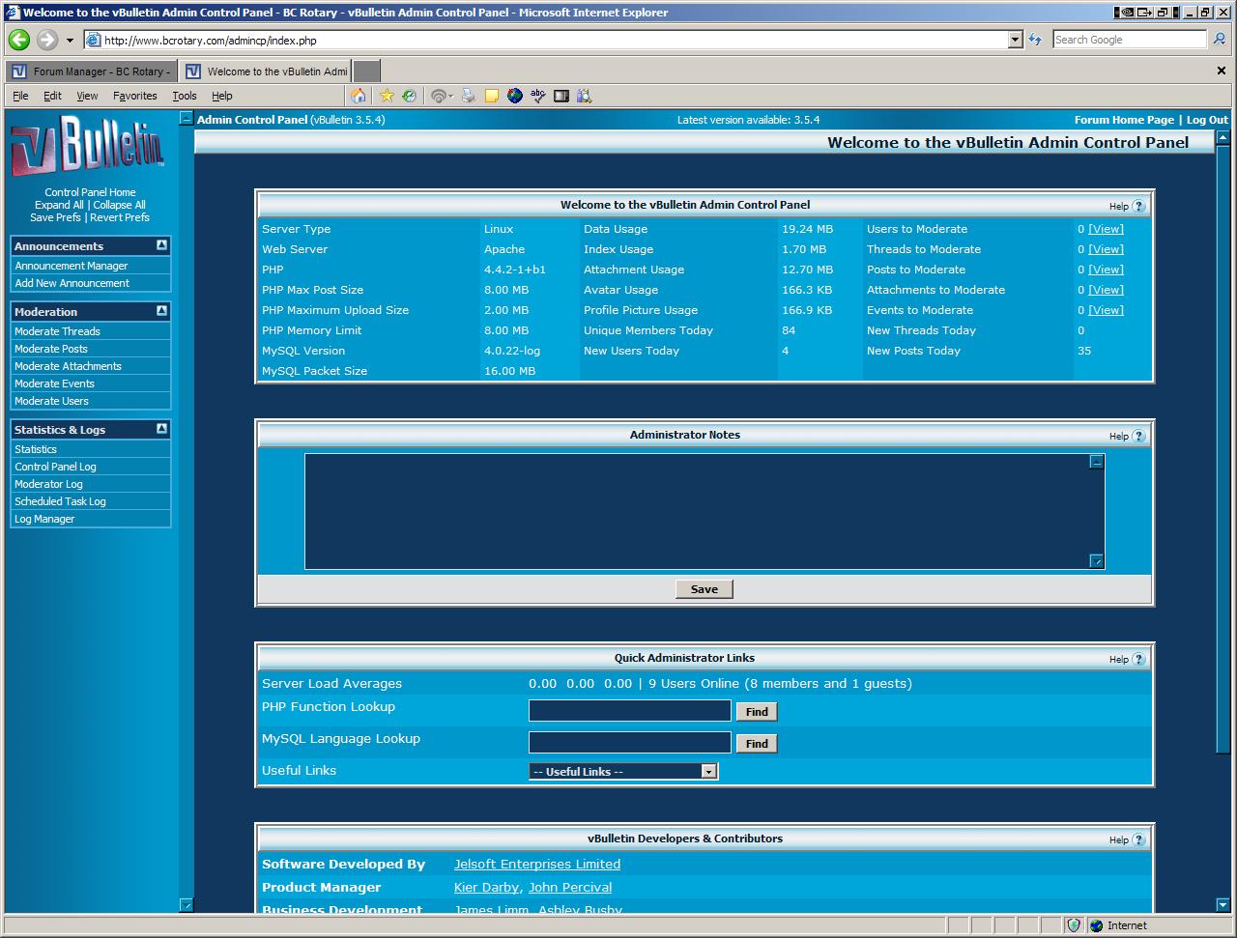Open the Favorites menu

click(134, 96)
